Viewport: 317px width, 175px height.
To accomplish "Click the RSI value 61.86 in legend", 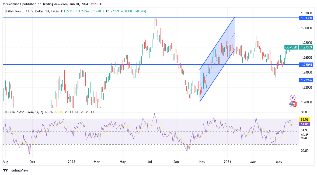I will pos(49,112).
